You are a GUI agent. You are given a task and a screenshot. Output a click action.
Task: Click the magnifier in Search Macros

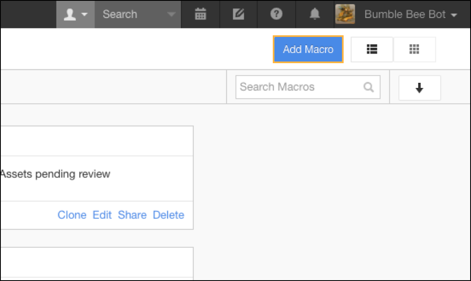[369, 87]
